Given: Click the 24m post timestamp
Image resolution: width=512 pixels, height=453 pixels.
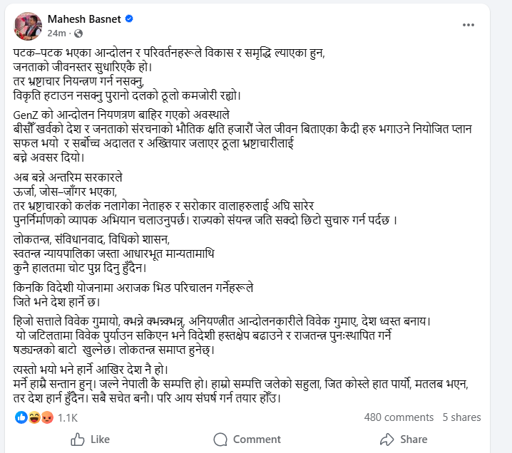Looking at the screenshot, I should (x=57, y=33).
